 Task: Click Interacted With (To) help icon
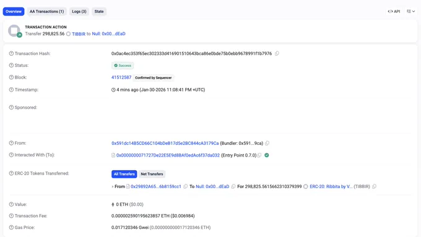[11, 155]
